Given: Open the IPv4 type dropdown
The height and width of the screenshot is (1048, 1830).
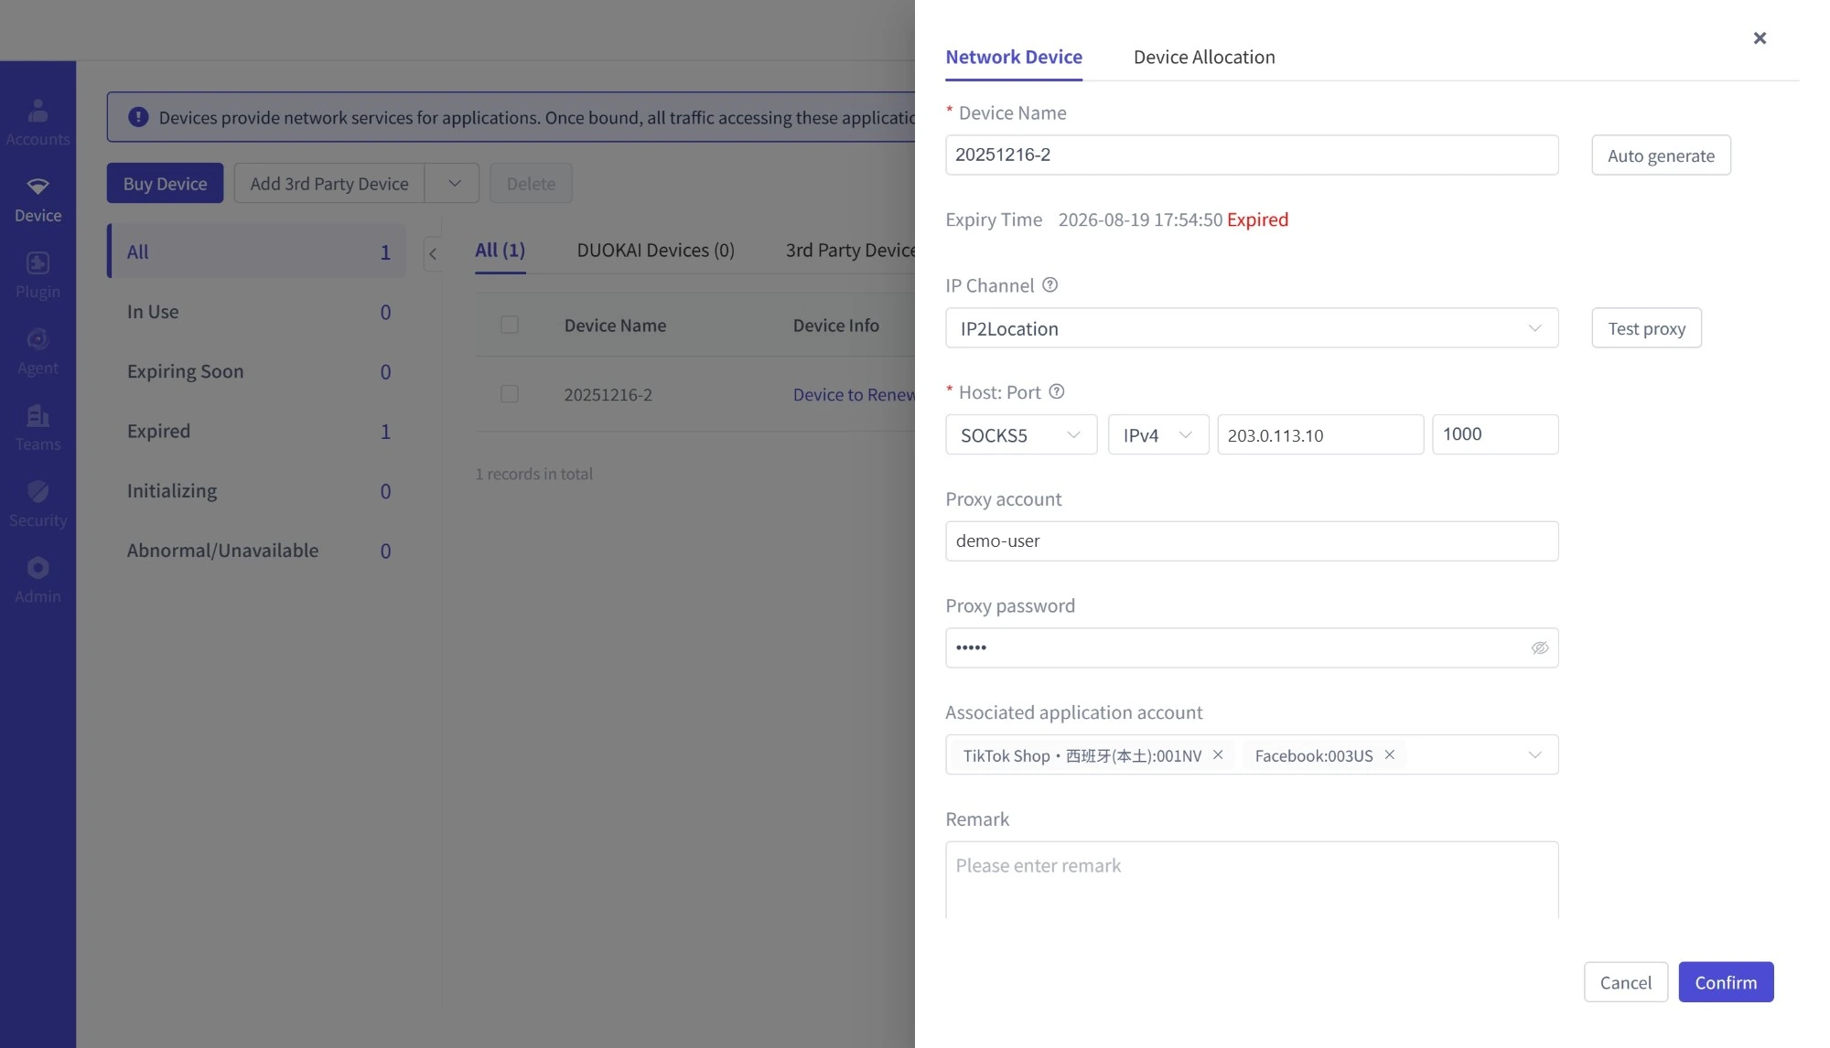Looking at the screenshot, I should 1158,434.
